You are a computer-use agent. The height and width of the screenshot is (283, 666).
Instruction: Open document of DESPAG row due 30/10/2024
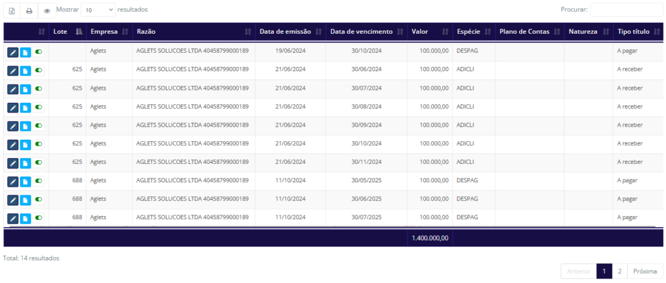[25, 52]
